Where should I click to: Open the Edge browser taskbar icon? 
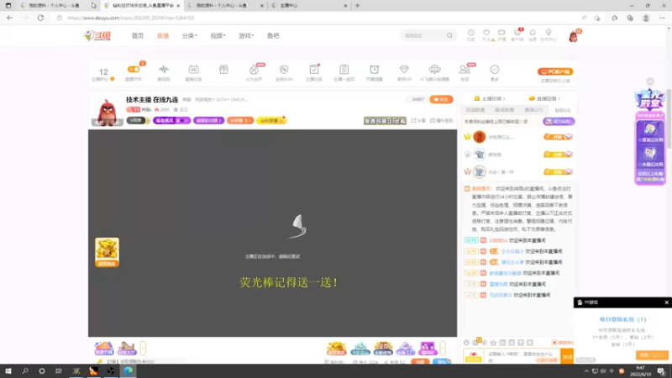click(128, 370)
